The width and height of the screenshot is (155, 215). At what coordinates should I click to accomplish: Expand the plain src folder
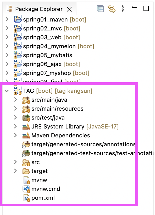click(x=15, y=162)
